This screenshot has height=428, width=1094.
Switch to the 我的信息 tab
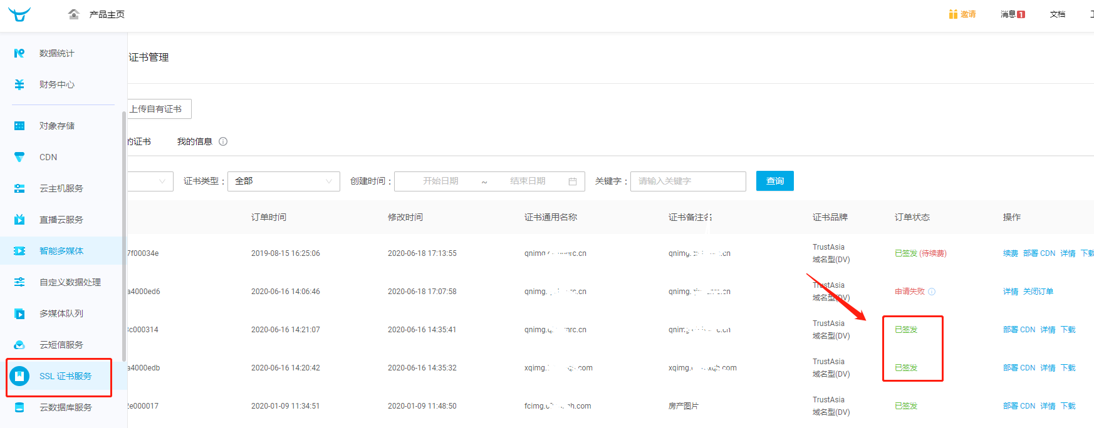(194, 141)
